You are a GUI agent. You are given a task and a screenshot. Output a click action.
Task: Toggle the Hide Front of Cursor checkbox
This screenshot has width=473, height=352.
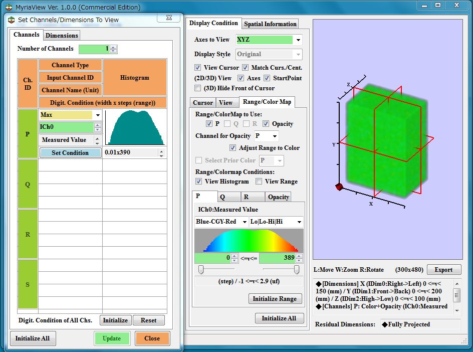[198, 88]
